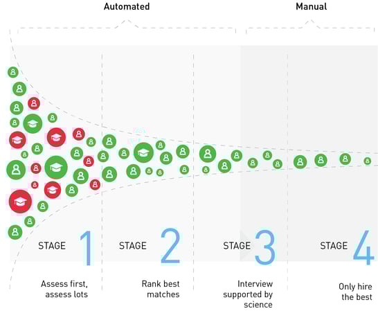Screen dimensions: 378x311
Task: Click the largest green graduation cap in Stage 1
Action: [x=56, y=168]
